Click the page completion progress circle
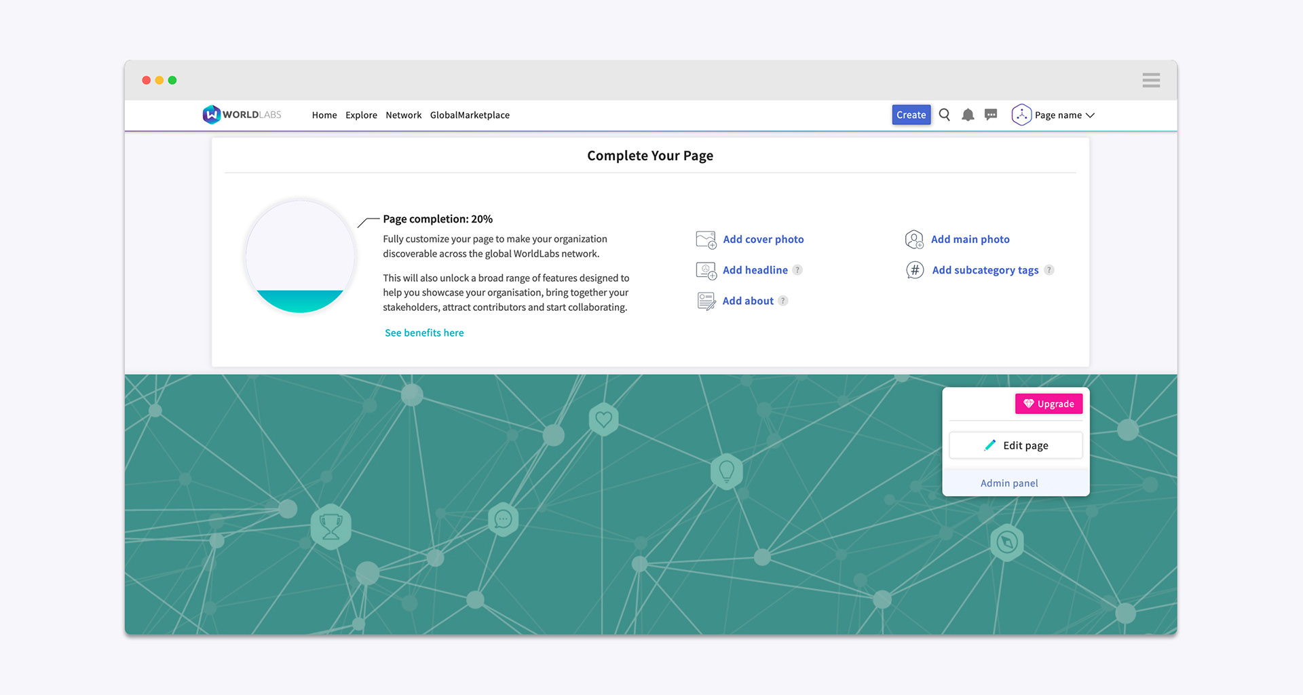 click(300, 257)
